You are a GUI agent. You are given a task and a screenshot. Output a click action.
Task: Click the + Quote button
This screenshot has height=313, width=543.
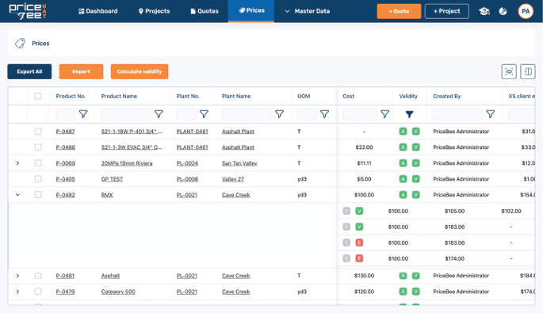click(399, 11)
